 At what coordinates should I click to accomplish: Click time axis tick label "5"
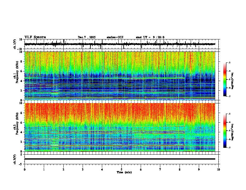click(x=121, y=170)
